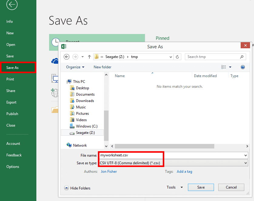This screenshot has height=201, width=254.
Task: Expand the Organize menu
Action: [75, 67]
